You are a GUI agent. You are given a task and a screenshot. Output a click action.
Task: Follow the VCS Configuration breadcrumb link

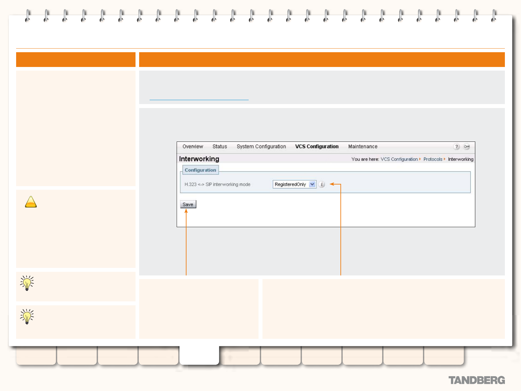click(x=399, y=159)
